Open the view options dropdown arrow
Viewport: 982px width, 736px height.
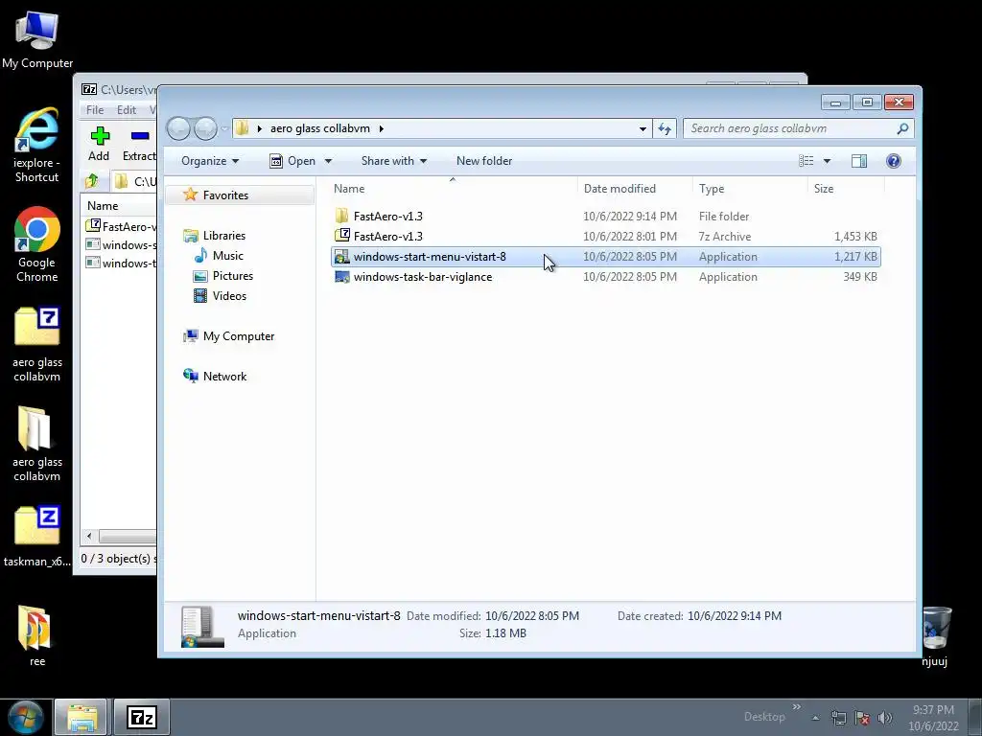pos(827,161)
